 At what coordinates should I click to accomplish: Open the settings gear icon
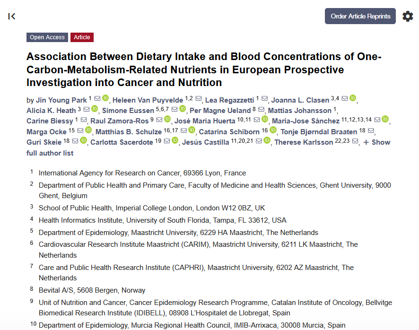[408, 17]
